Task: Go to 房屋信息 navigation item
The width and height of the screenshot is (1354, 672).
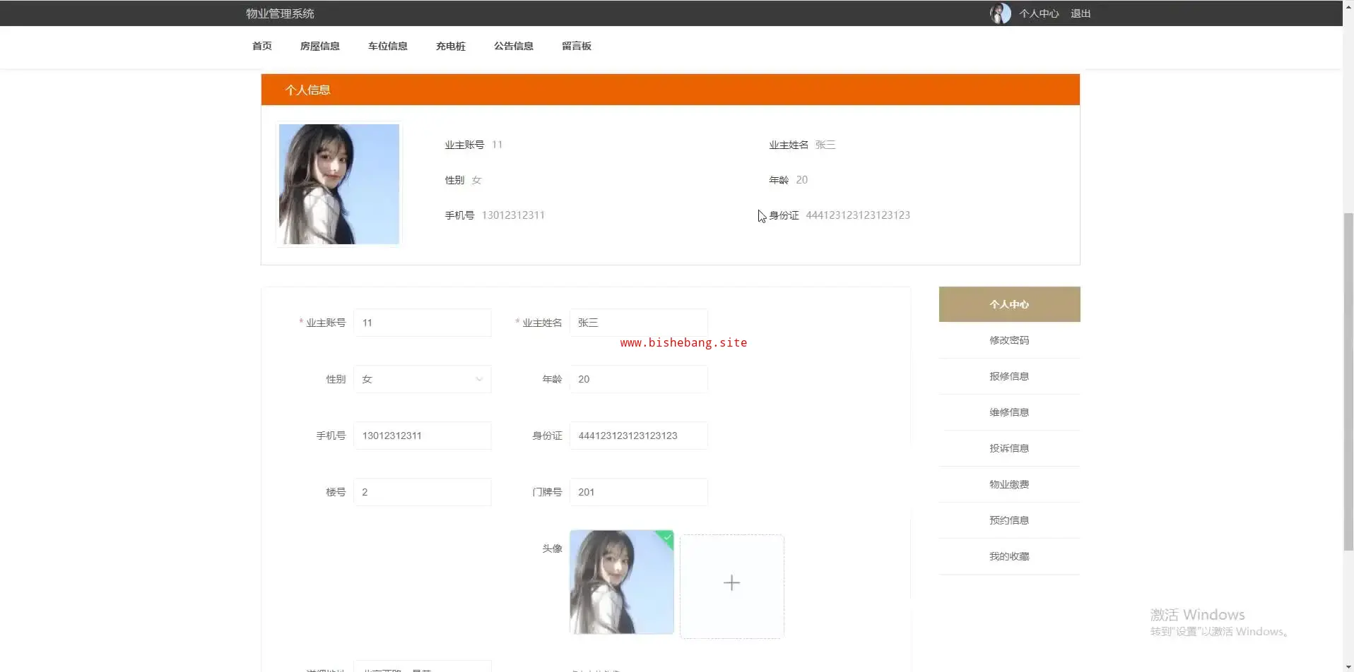Action: click(x=320, y=46)
